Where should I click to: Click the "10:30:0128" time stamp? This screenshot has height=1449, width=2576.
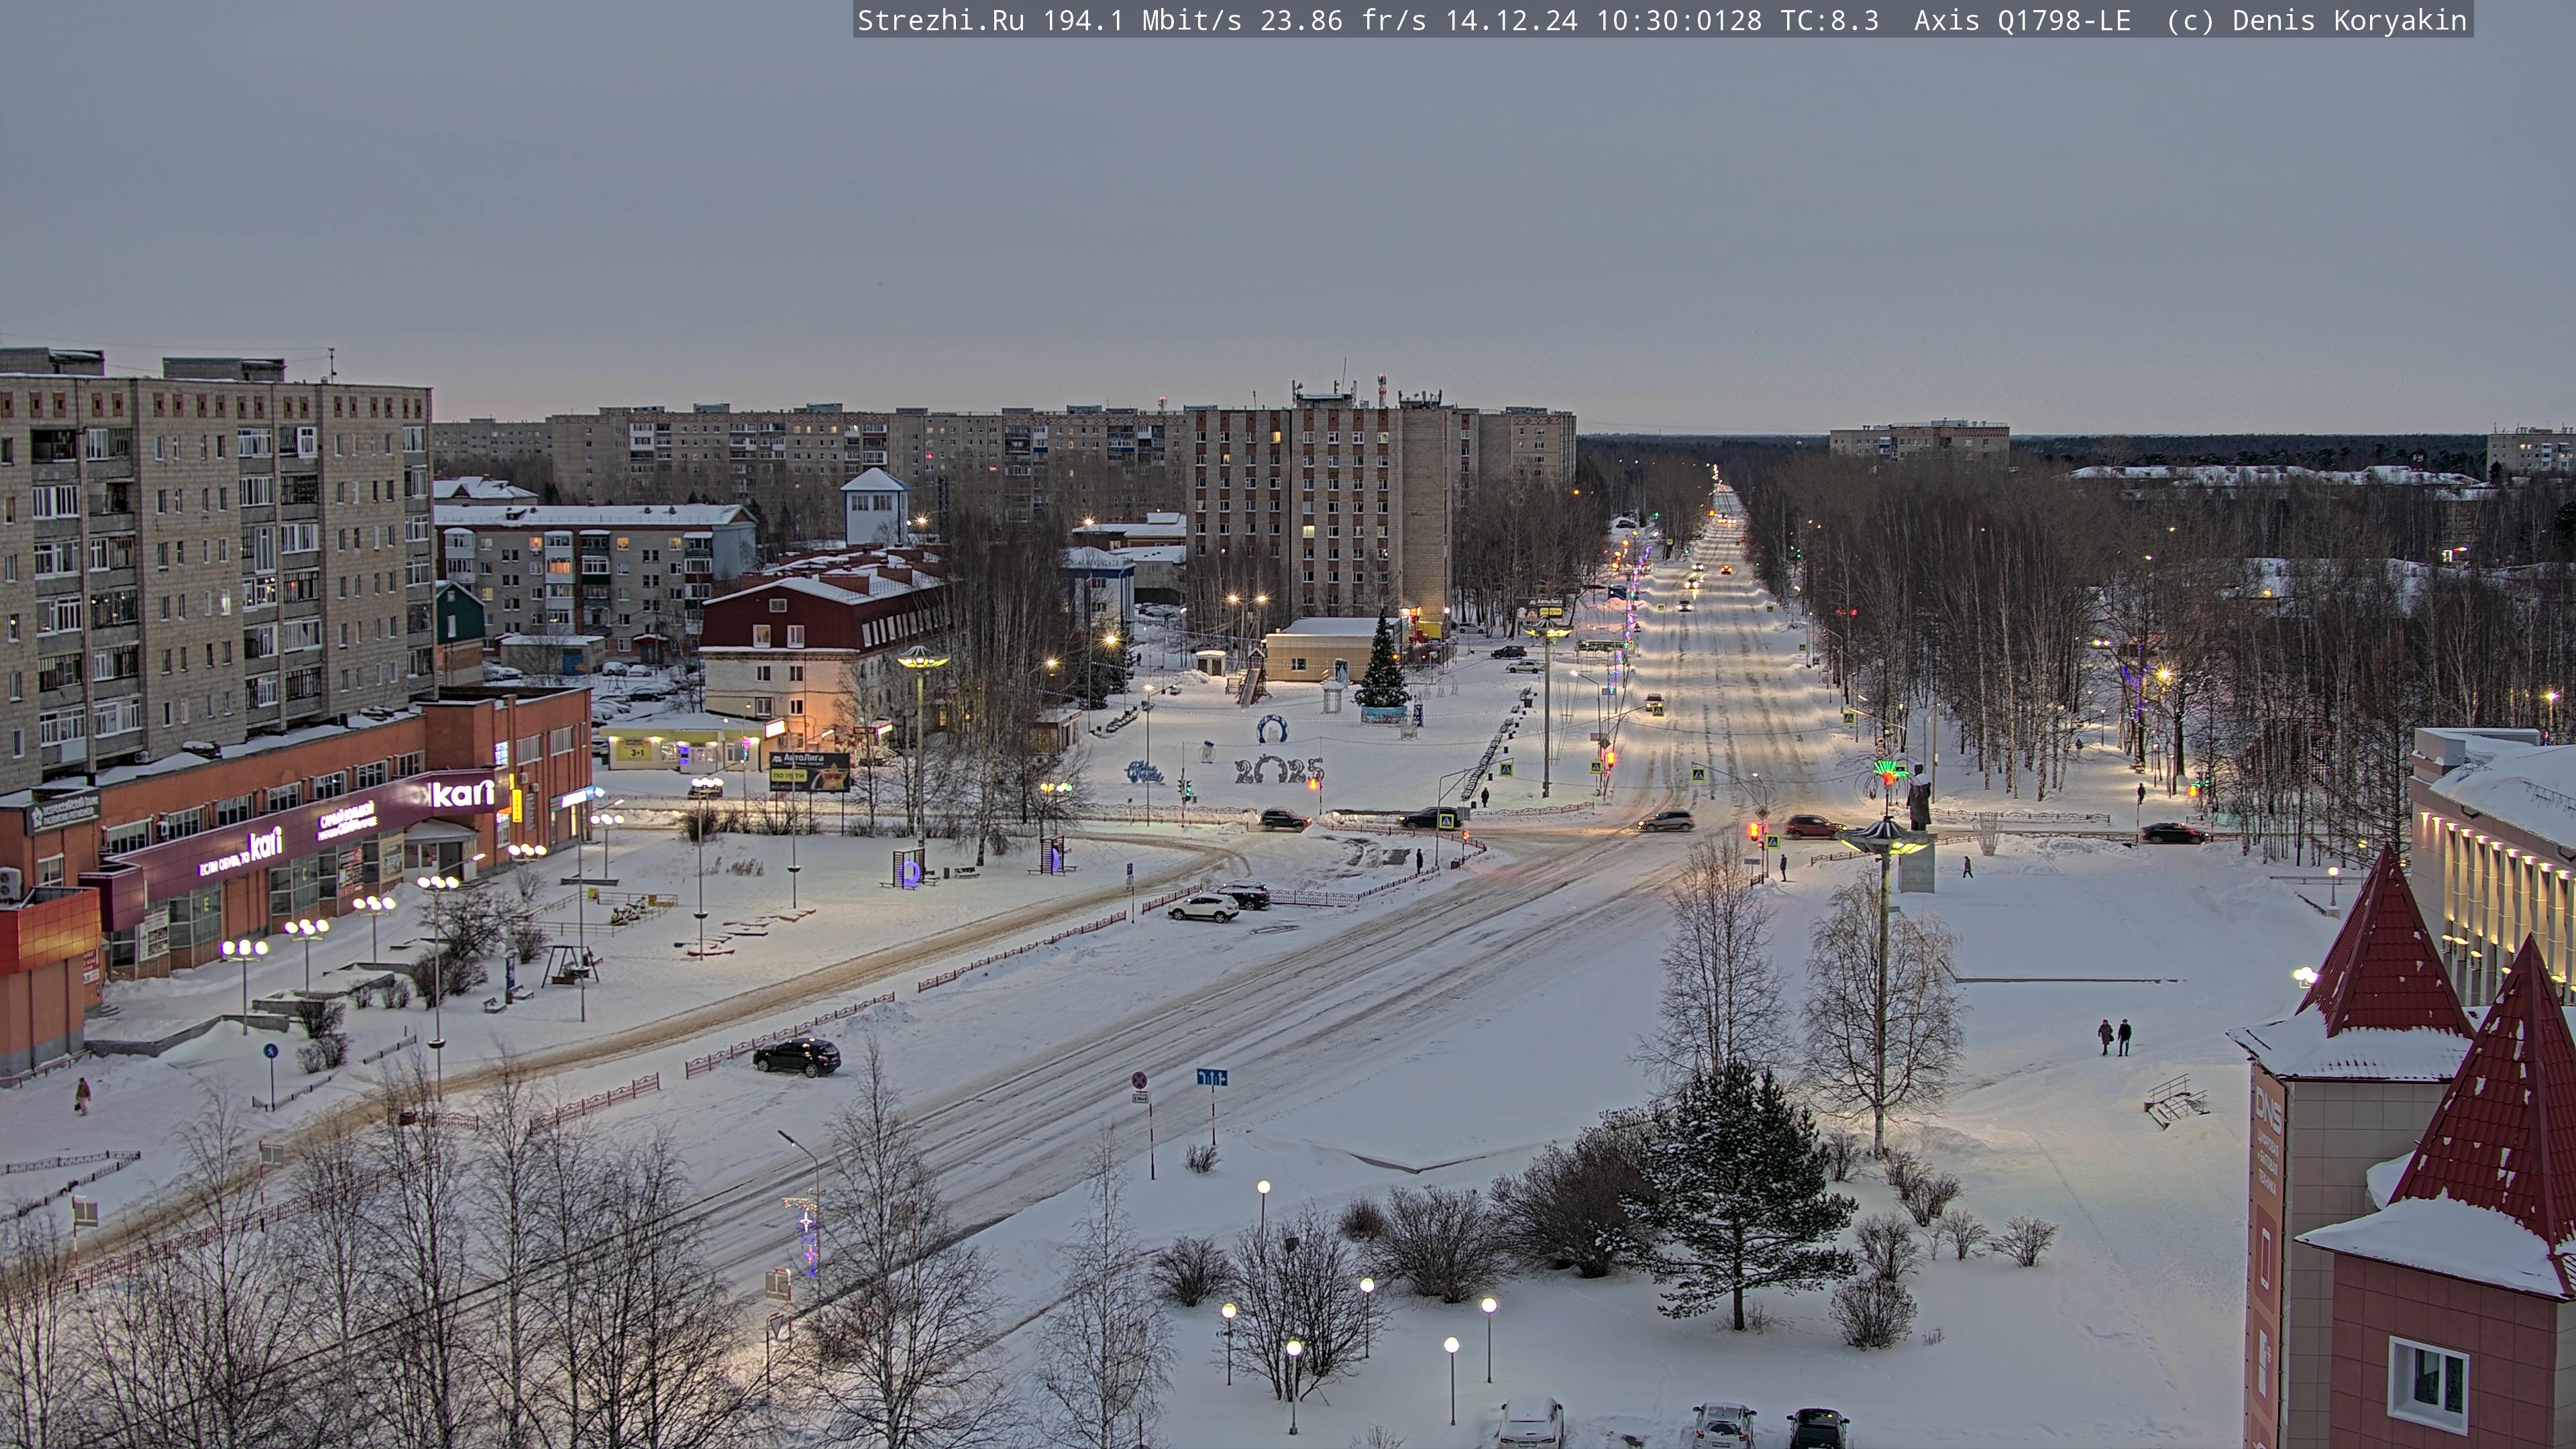[1679, 20]
